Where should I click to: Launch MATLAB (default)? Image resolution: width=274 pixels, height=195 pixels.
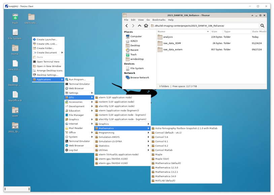[186, 181]
